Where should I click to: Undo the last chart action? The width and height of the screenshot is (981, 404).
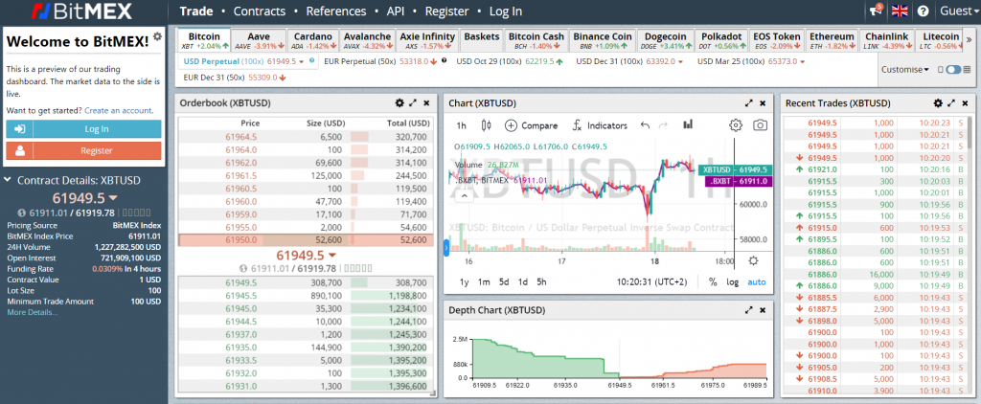[645, 125]
